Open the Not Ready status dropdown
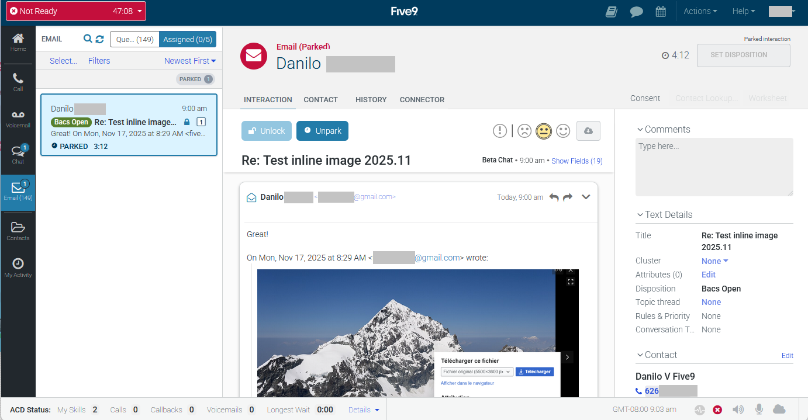The height and width of the screenshot is (420, 808). pos(76,11)
